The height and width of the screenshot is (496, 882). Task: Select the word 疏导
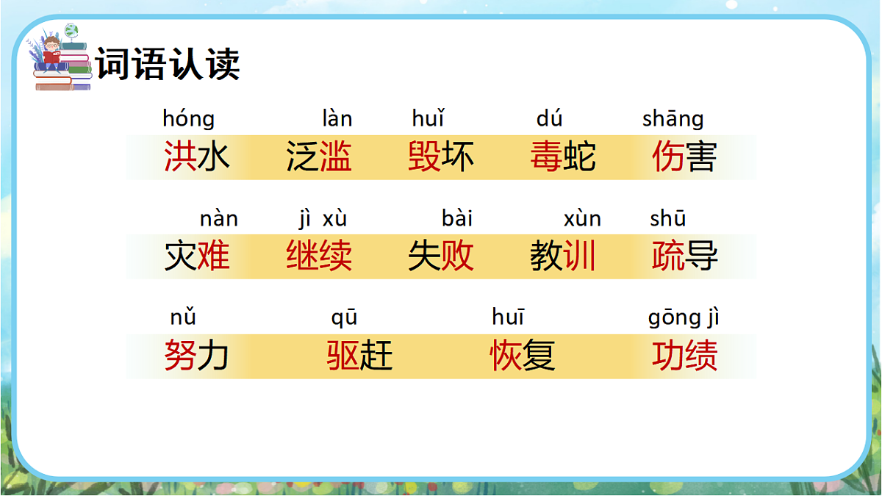click(684, 256)
